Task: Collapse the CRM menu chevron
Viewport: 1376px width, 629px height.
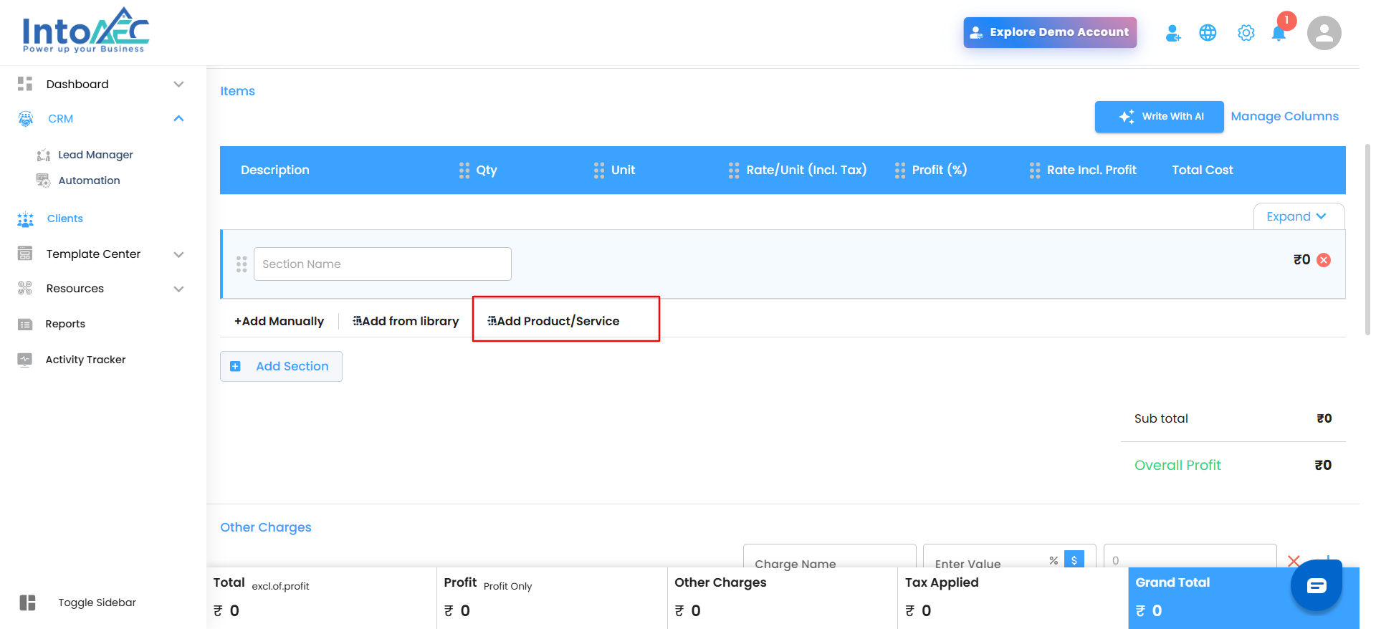Action: (179, 119)
